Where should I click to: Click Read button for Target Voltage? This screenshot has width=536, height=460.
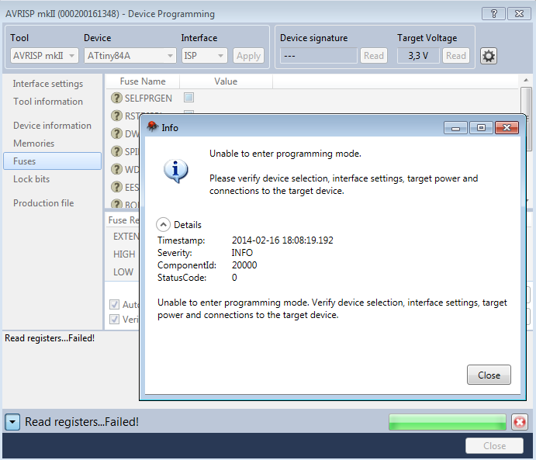click(455, 55)
